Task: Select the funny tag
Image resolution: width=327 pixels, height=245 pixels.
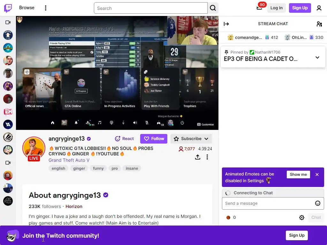Action: [x=98, y=168]
